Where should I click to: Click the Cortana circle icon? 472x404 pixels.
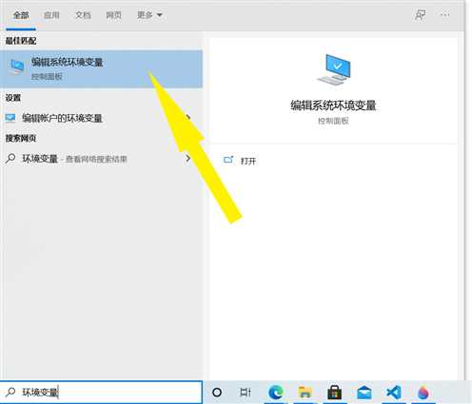[217, 393]
